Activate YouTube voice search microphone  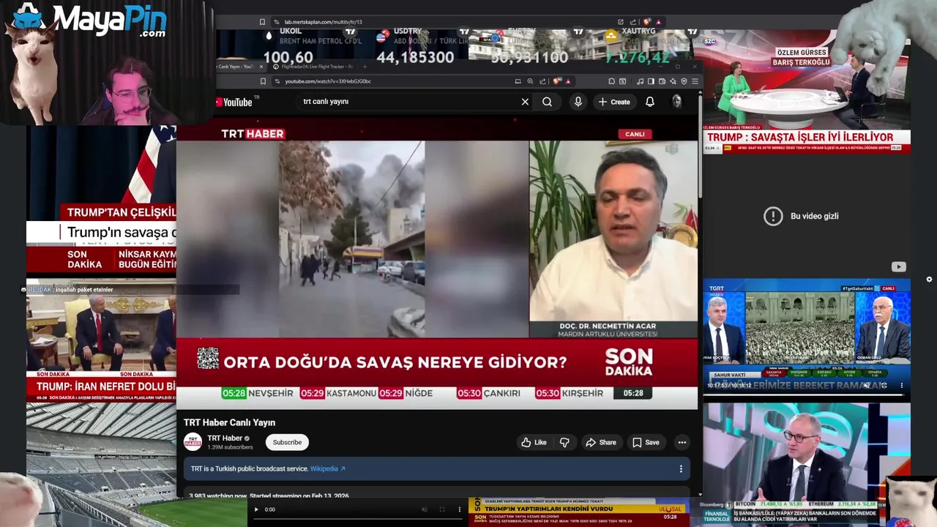click(x=578, y=102)
